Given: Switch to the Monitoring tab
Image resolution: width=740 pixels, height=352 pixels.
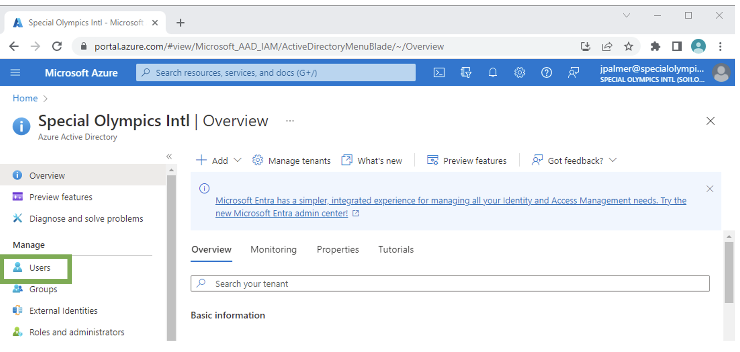Looking at the screenshot, I should (273, 250).
